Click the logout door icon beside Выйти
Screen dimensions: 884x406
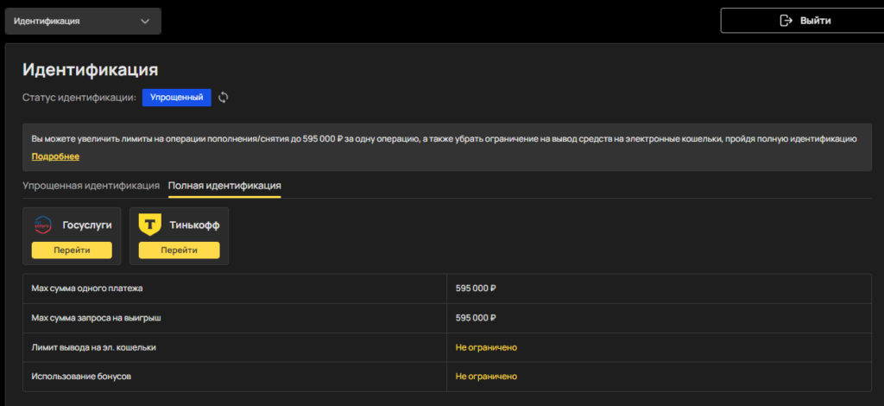point(786,21)
